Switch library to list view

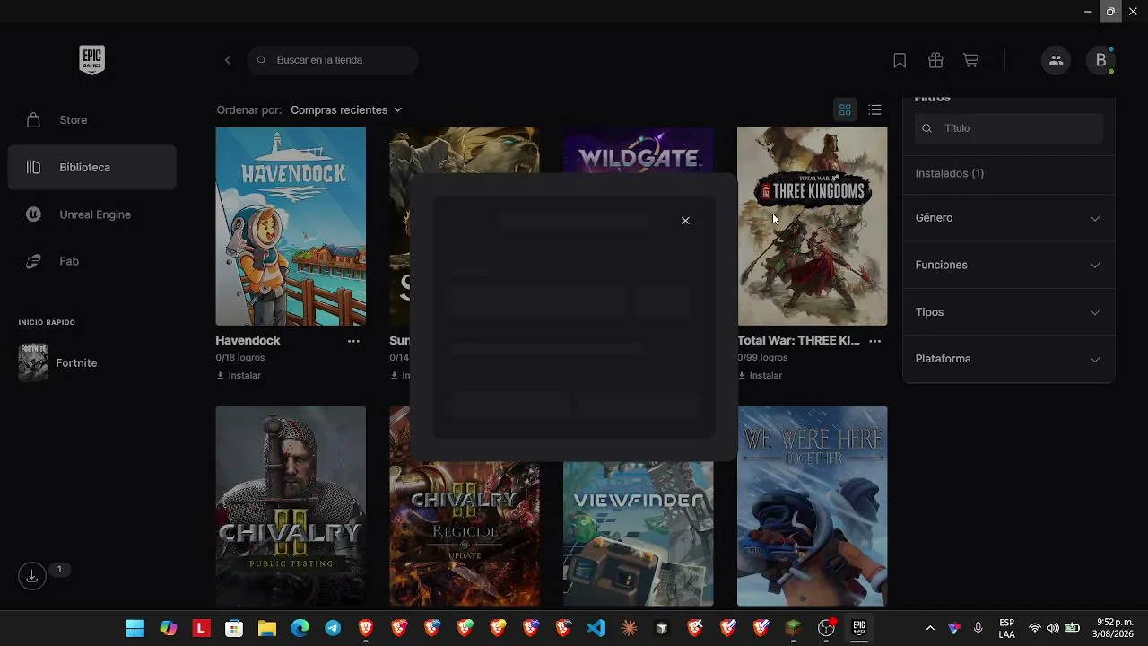(x=875, y=109)
